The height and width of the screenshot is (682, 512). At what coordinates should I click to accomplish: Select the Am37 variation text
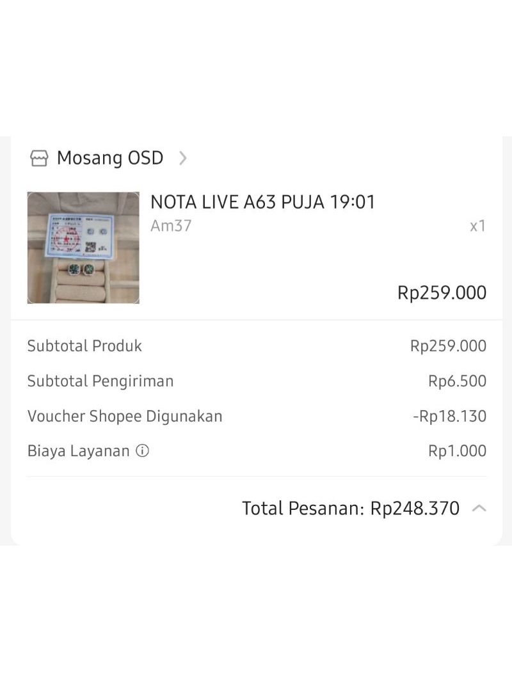point(171,226)
